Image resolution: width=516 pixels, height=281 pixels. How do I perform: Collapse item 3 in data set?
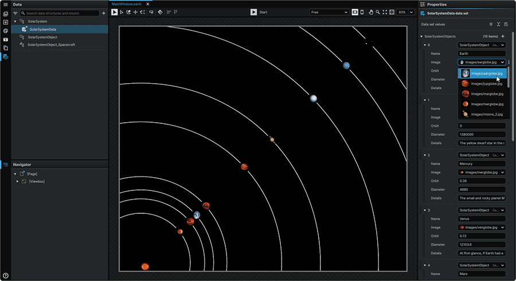click(x=425, y=210)
